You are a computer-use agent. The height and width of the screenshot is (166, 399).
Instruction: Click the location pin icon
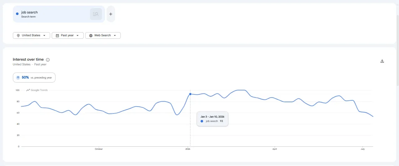(x=18, y=36)
